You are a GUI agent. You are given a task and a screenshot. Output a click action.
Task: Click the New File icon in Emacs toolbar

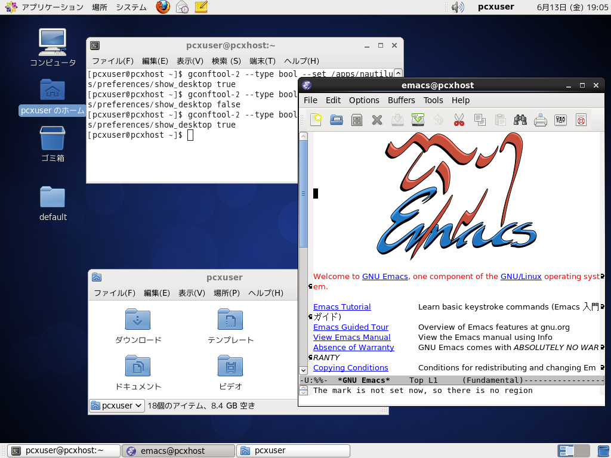pos(316,119)
